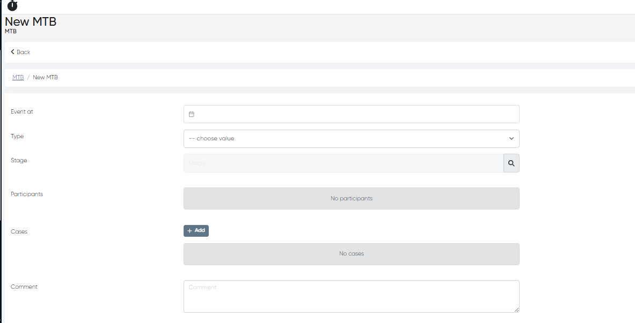This screenshot has width=635, height=323.
Task: Click the plus icon on Add
Action: (189, 231)
